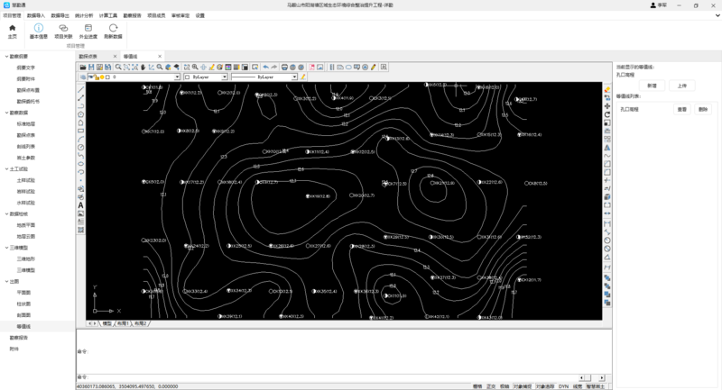Click the 主页 home icon
This screenshot has height=390, width=722.
(x=13, y=28)
